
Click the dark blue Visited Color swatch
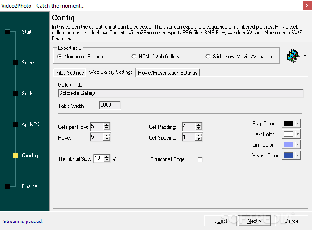click(288, 155)
